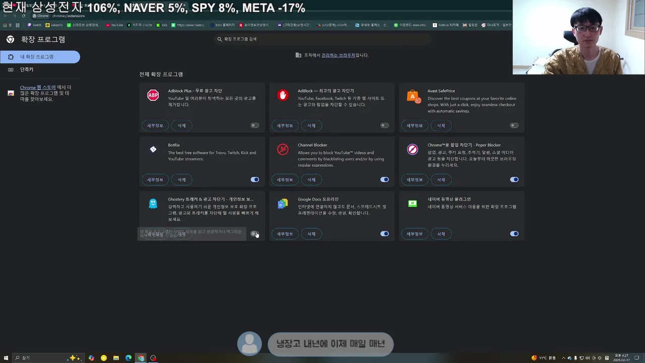Image resolution: width=645 pixels, height=363 pixels.
Task: Disable the Google Docs Offline toggle
Action: click(384, 234)
